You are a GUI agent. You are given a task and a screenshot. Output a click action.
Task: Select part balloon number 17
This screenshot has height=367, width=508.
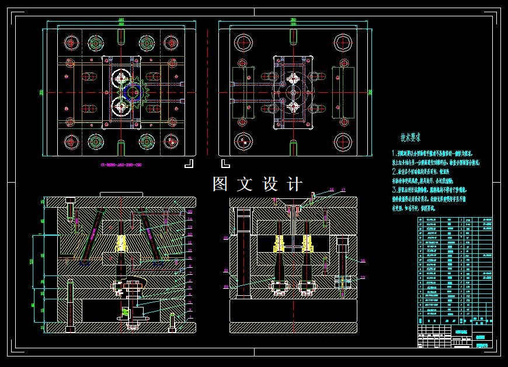(343, 190)
